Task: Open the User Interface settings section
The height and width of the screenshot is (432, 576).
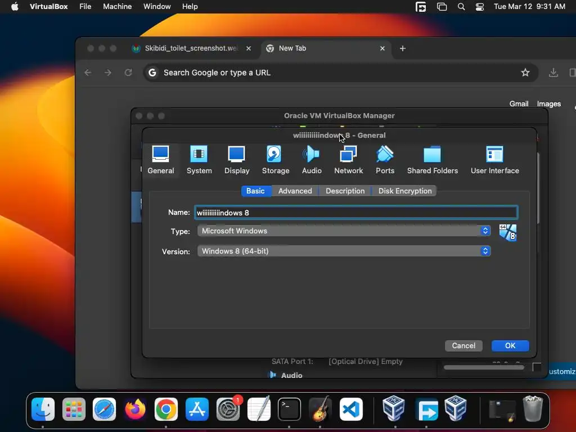Action: click(x=495, y=160)
